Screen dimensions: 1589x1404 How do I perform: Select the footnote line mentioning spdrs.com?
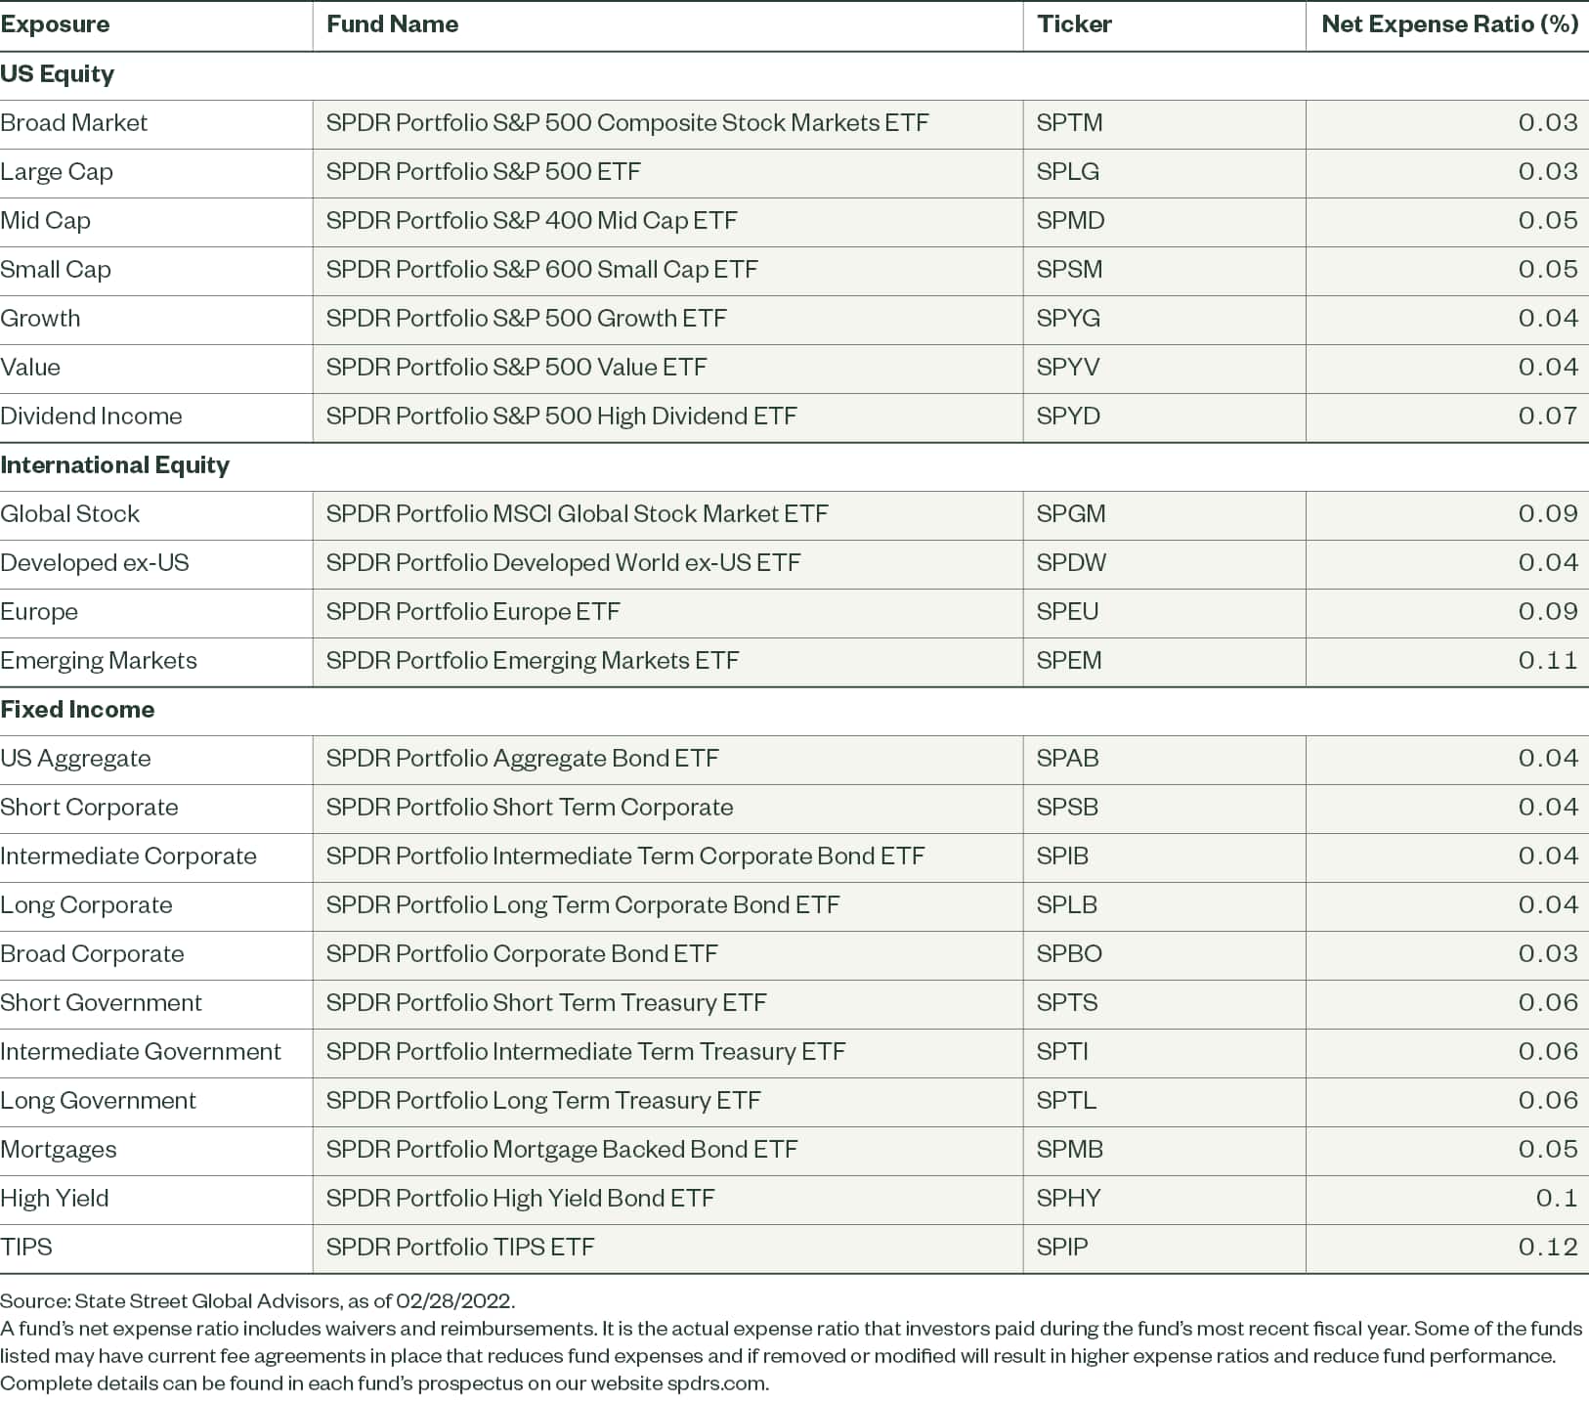click(x=384, y=1384)
